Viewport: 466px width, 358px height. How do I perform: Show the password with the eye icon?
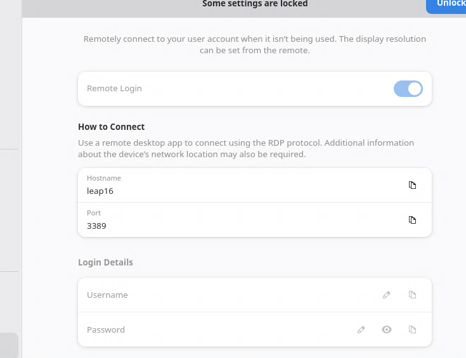tap(387, 329)
